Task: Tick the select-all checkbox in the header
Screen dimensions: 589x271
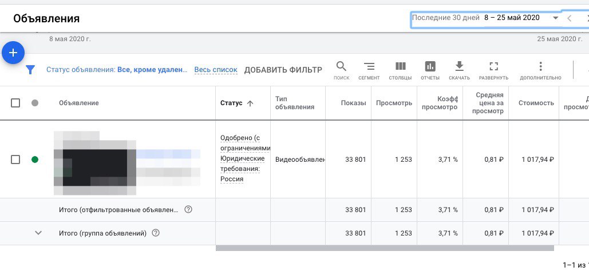Action: click(15, 103)
